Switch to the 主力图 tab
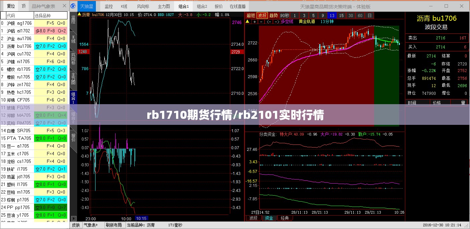Screen dimensions: 470x229 click(x=164, y=6)
